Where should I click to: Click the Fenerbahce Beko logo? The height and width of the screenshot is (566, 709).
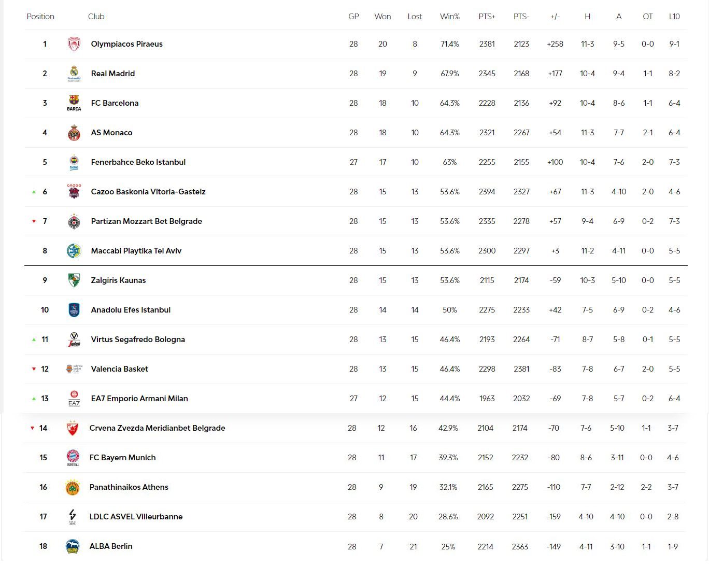point(74,162)
